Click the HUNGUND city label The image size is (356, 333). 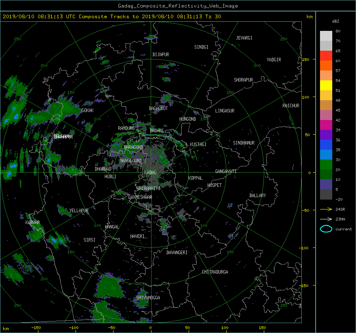click(x=187, y=119)
